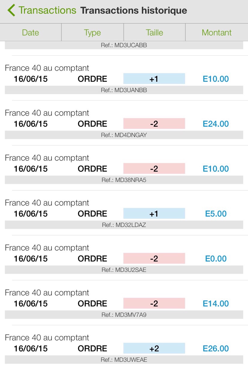Click the E24.00 amount

click(216, 124)
